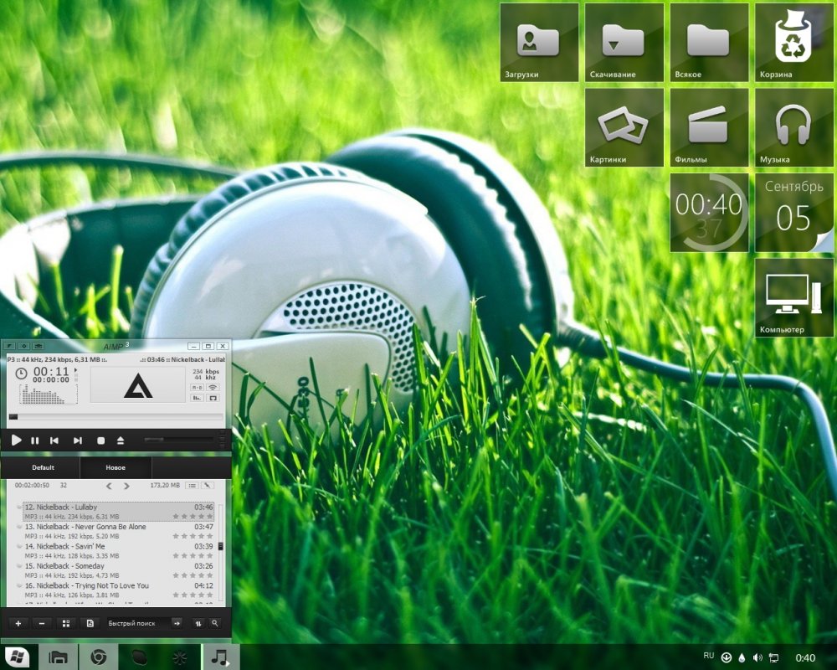Focus the Быстрый поиск search field
The height and width of the screenshot is (670, 837).
(138, 623)
